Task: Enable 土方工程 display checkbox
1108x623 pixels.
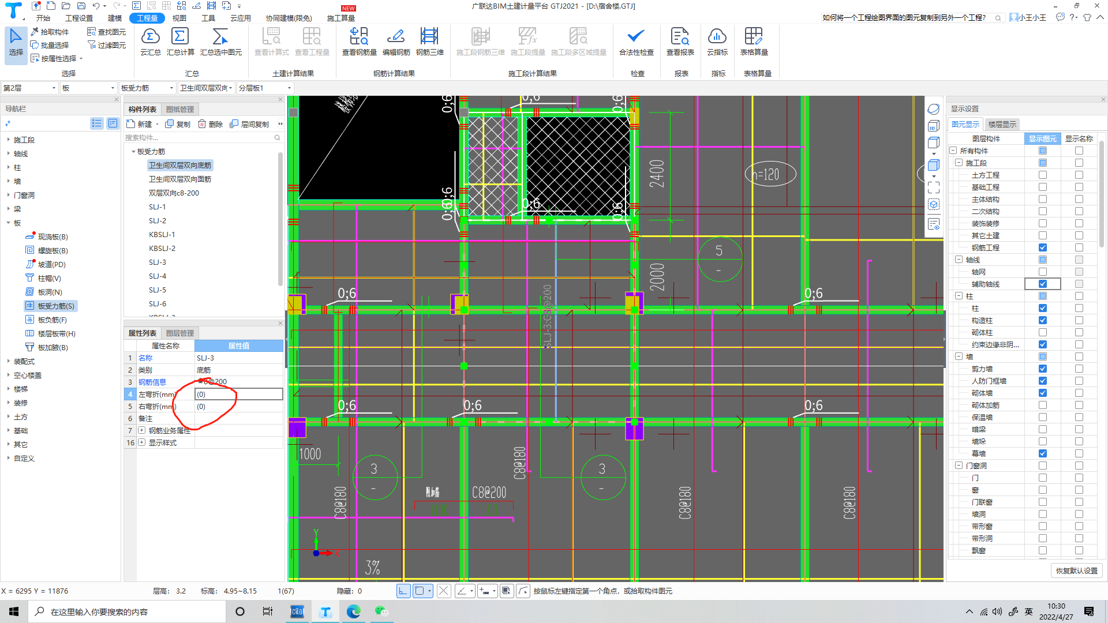Action: pyautogui.click(x=1042, y=175)
